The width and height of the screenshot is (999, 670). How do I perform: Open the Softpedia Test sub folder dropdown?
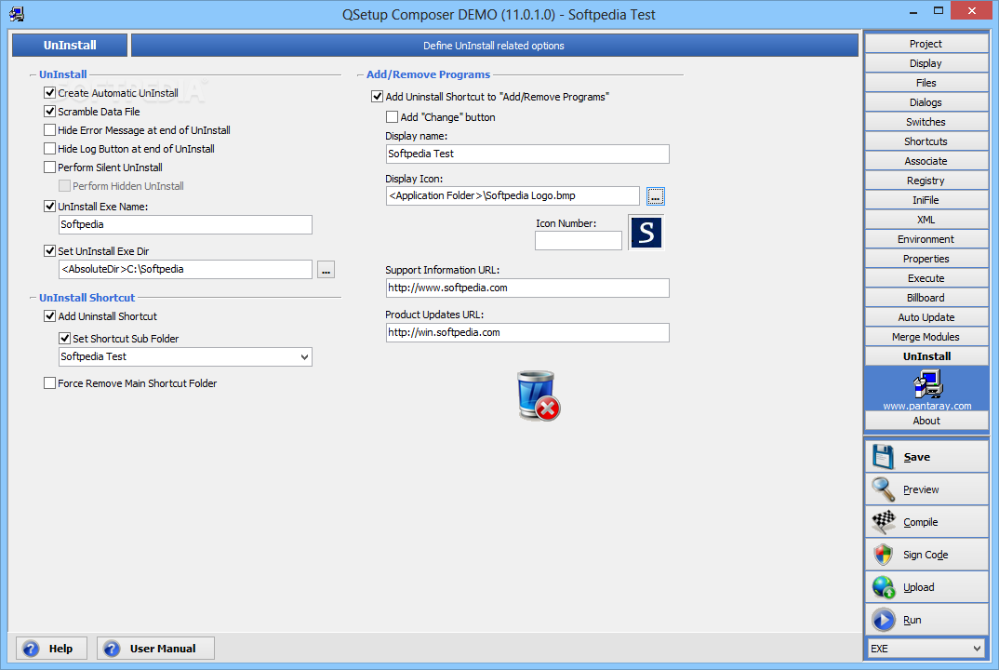[x=304, y=357]
